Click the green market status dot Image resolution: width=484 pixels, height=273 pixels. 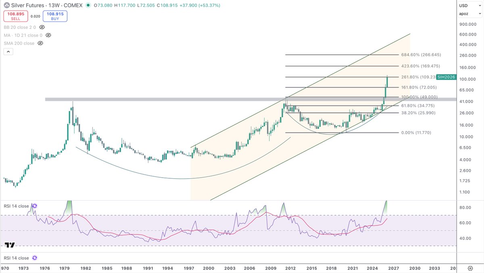(89, 6)
